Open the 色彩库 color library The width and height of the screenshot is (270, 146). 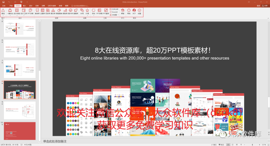tap(48, 11)
